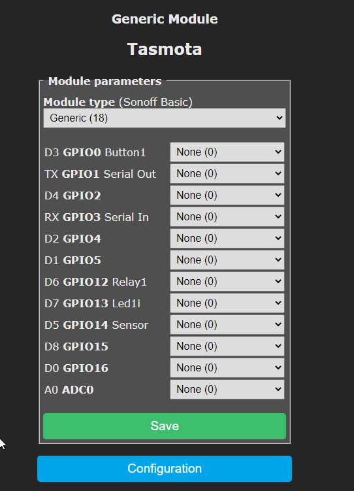
Task: Click the Tasmota device title
Action: 165,50
